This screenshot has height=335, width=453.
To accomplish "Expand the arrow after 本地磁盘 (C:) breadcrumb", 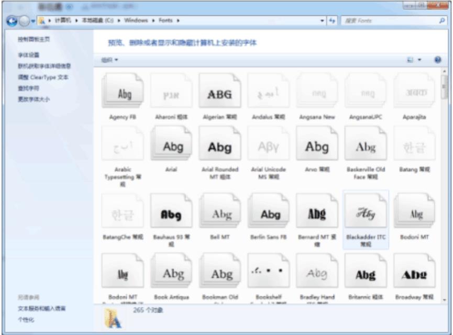I will pyautogui.click(x=118, y=20).
